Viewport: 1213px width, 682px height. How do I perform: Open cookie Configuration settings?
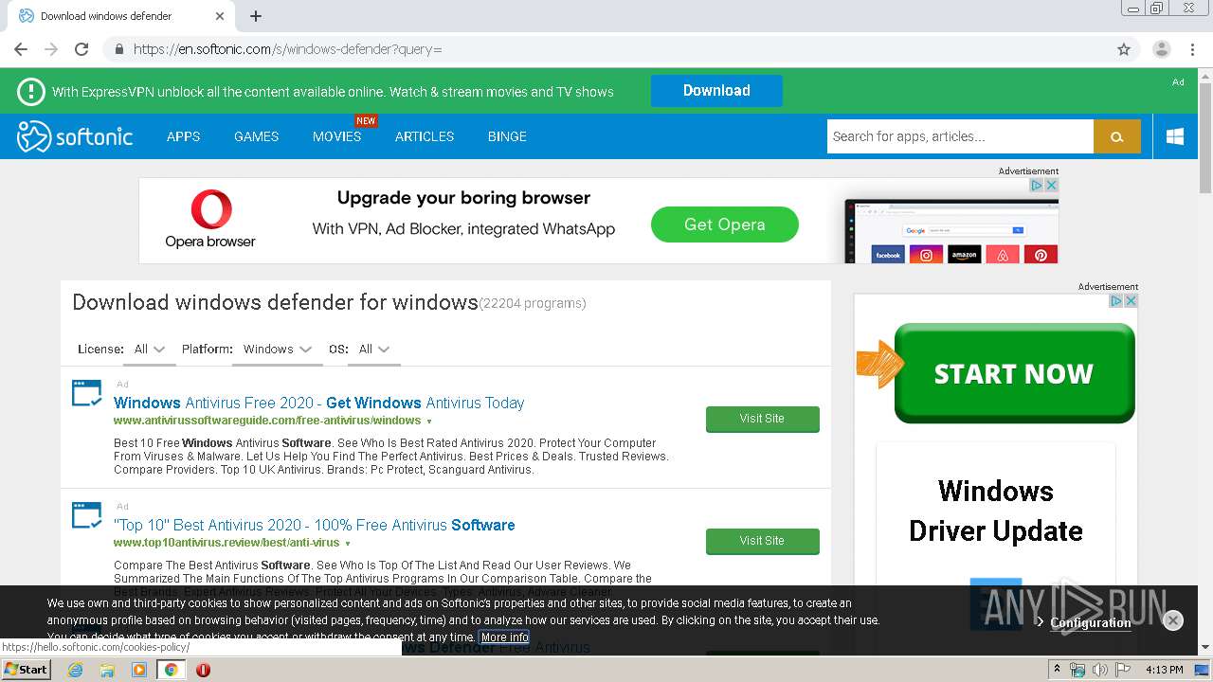click(1090, 622)
